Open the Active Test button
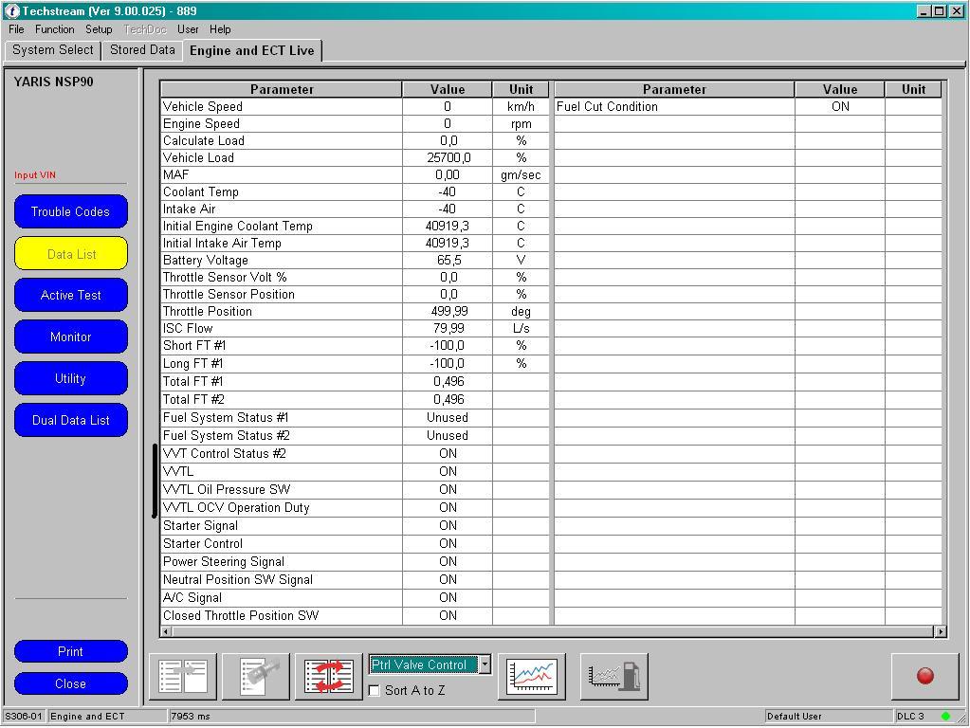This screenshot has width=970, height=728. click(70, 296)
